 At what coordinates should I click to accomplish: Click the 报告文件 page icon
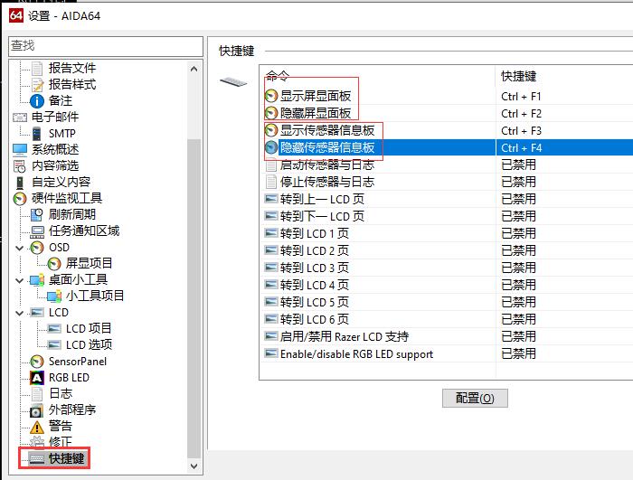coord(37,68)
